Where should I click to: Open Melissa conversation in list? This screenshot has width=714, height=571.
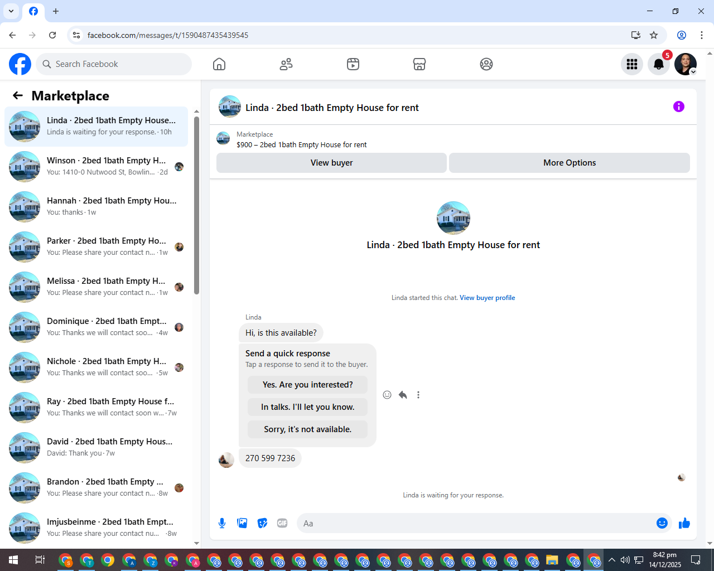click(x=96, y=287)
